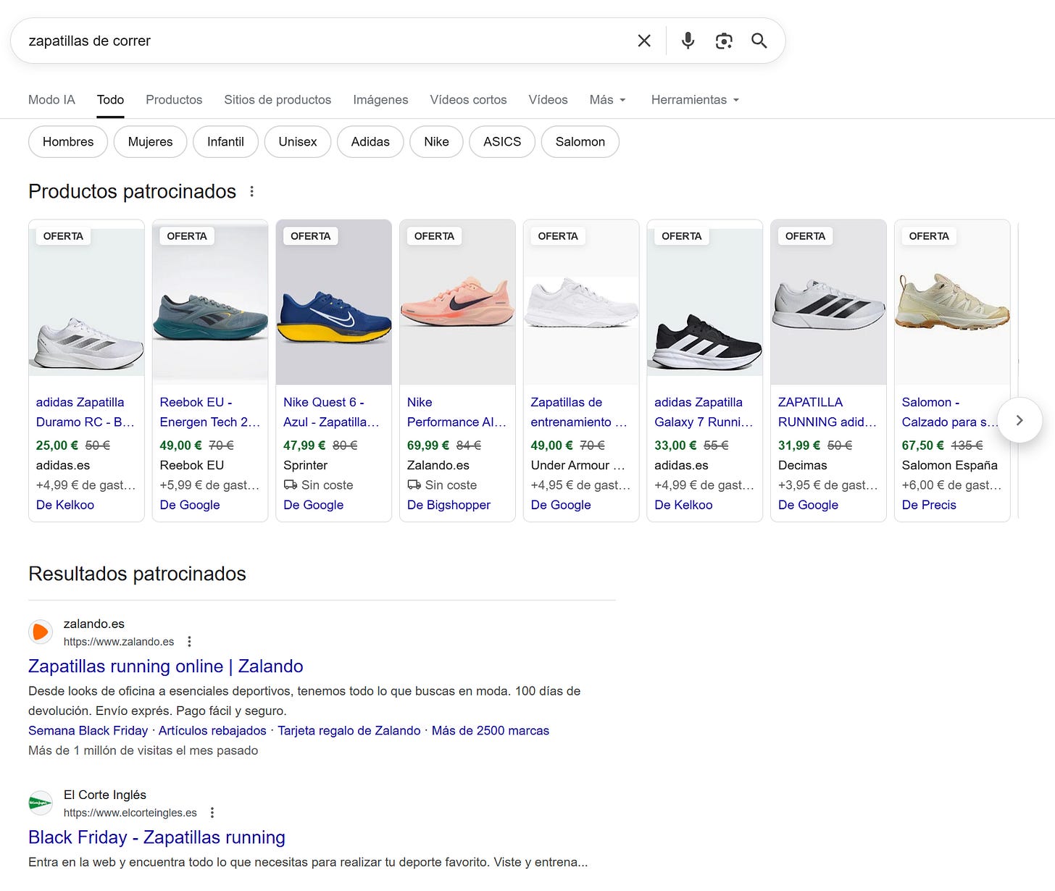
Task: Click De Bigshopper under Nike Performance
Action: (x=449, y=505)
